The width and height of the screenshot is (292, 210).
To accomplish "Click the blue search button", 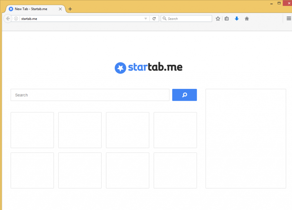I will [x=184, y=95].
